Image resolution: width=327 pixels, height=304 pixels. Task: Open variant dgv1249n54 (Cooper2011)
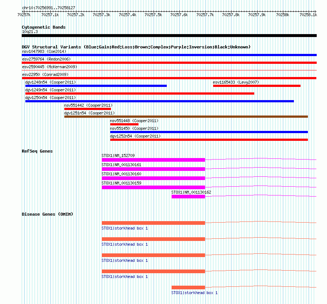click(x=140, y=94)
